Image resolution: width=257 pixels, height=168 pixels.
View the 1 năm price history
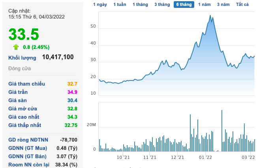[x=204, y=4]
